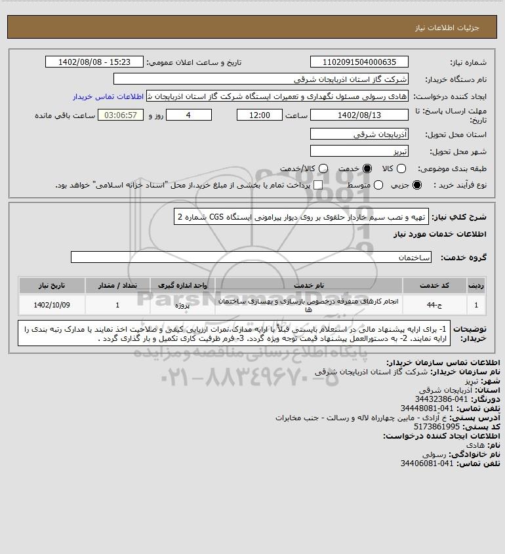Select the کالا radio button

coord(401,168)
